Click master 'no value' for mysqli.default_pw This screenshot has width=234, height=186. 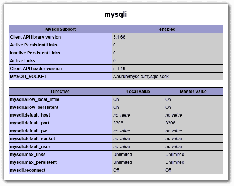[174, 131]
